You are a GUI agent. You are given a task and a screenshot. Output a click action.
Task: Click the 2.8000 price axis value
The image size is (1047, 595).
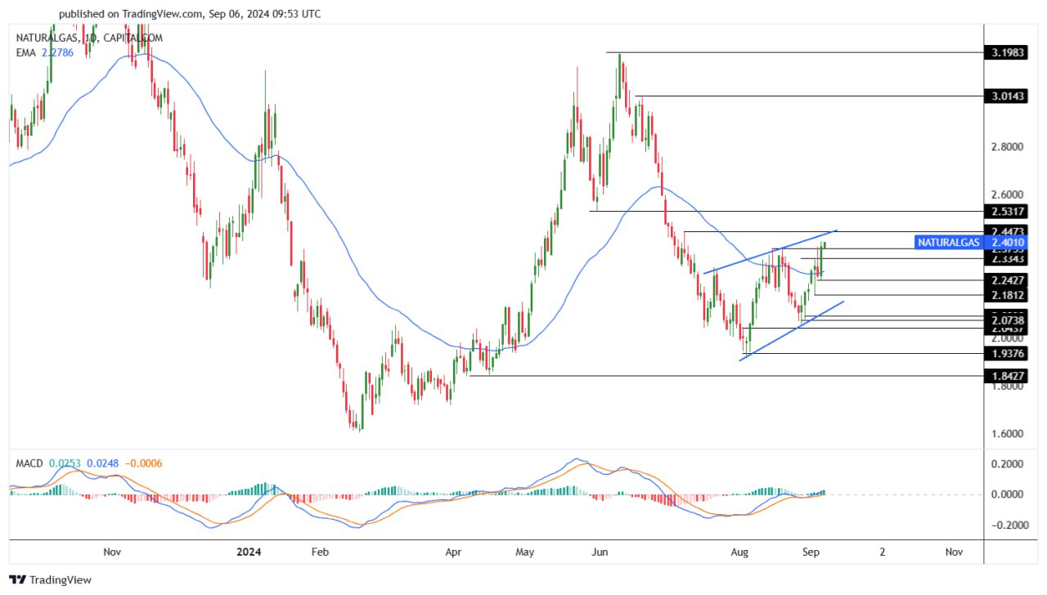[x=1007, y=147]
